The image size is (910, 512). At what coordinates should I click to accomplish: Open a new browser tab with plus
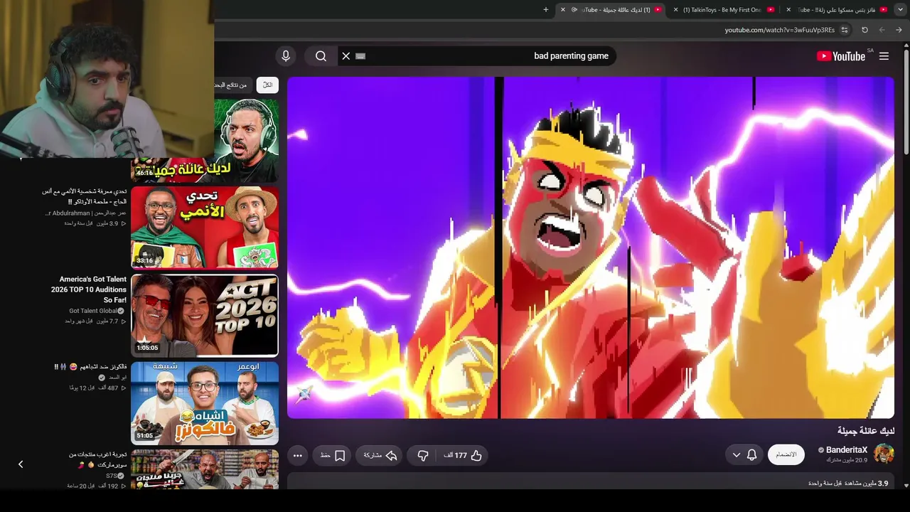(546, 10)
